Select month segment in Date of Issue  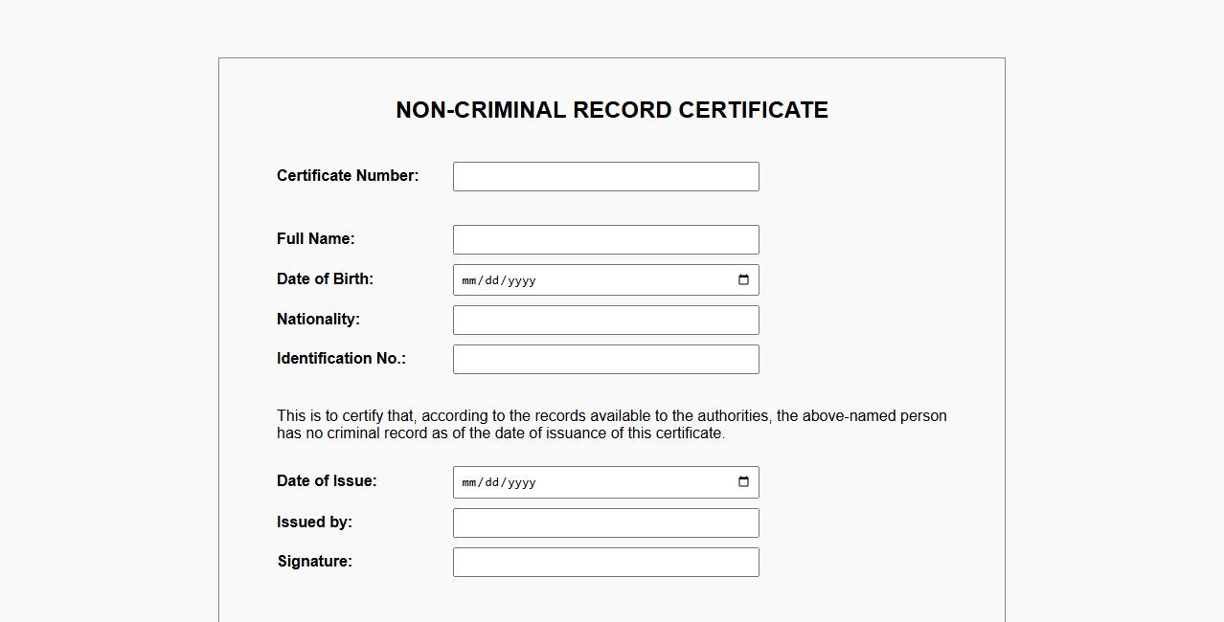click(x=469, y=482)
